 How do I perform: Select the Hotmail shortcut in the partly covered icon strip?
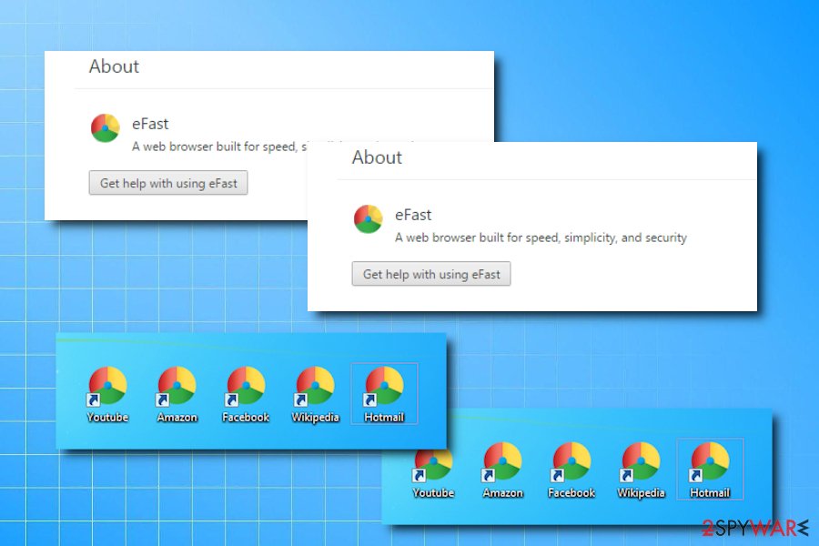click(710, 470)
